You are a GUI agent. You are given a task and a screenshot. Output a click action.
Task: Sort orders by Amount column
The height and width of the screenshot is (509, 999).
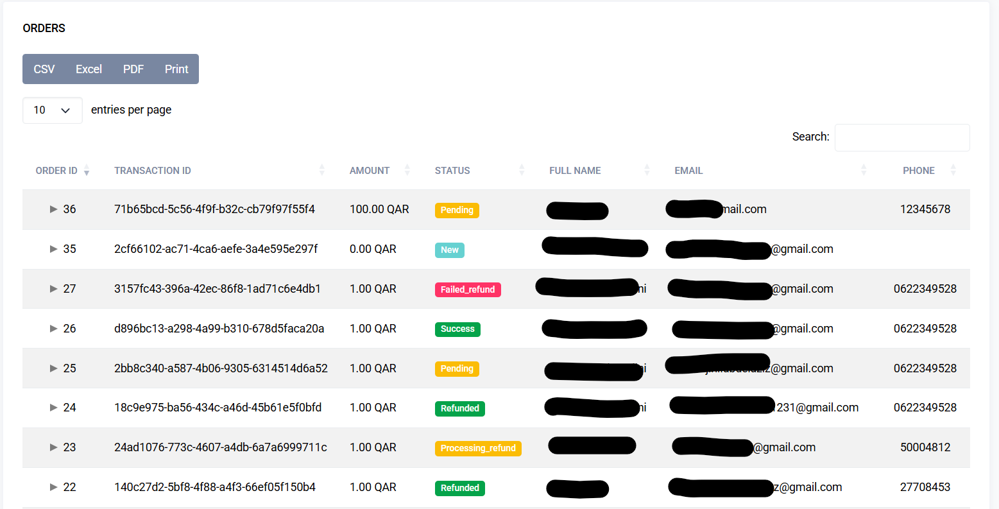407,171
